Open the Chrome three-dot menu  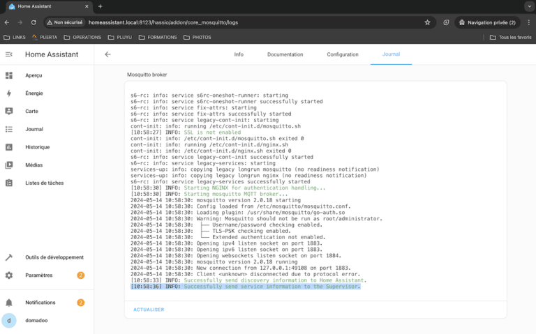pos(529,22)
